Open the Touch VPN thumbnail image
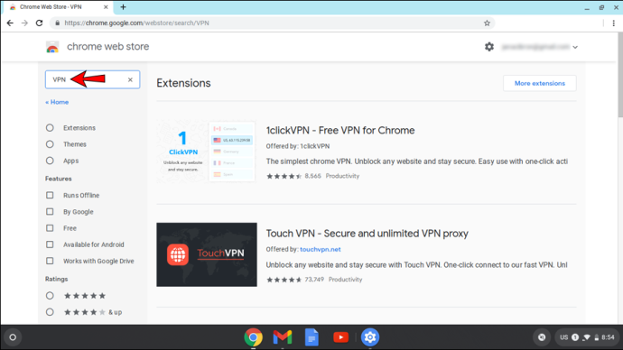This screenshot has height=350, width=623. pos(207,254)
